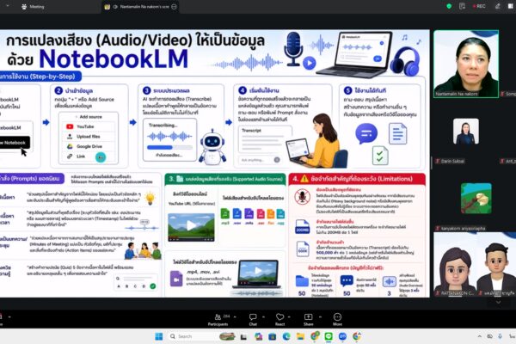Open Task View from taskbar
The height and width of the screenshot is (344, 516).
click(x=243, y=336)
